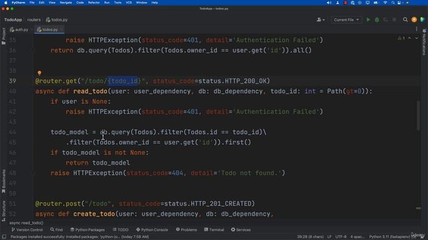428x240 pixels.
Task: Click todos.py in the navigation breadcrumb
Action: 57,19
